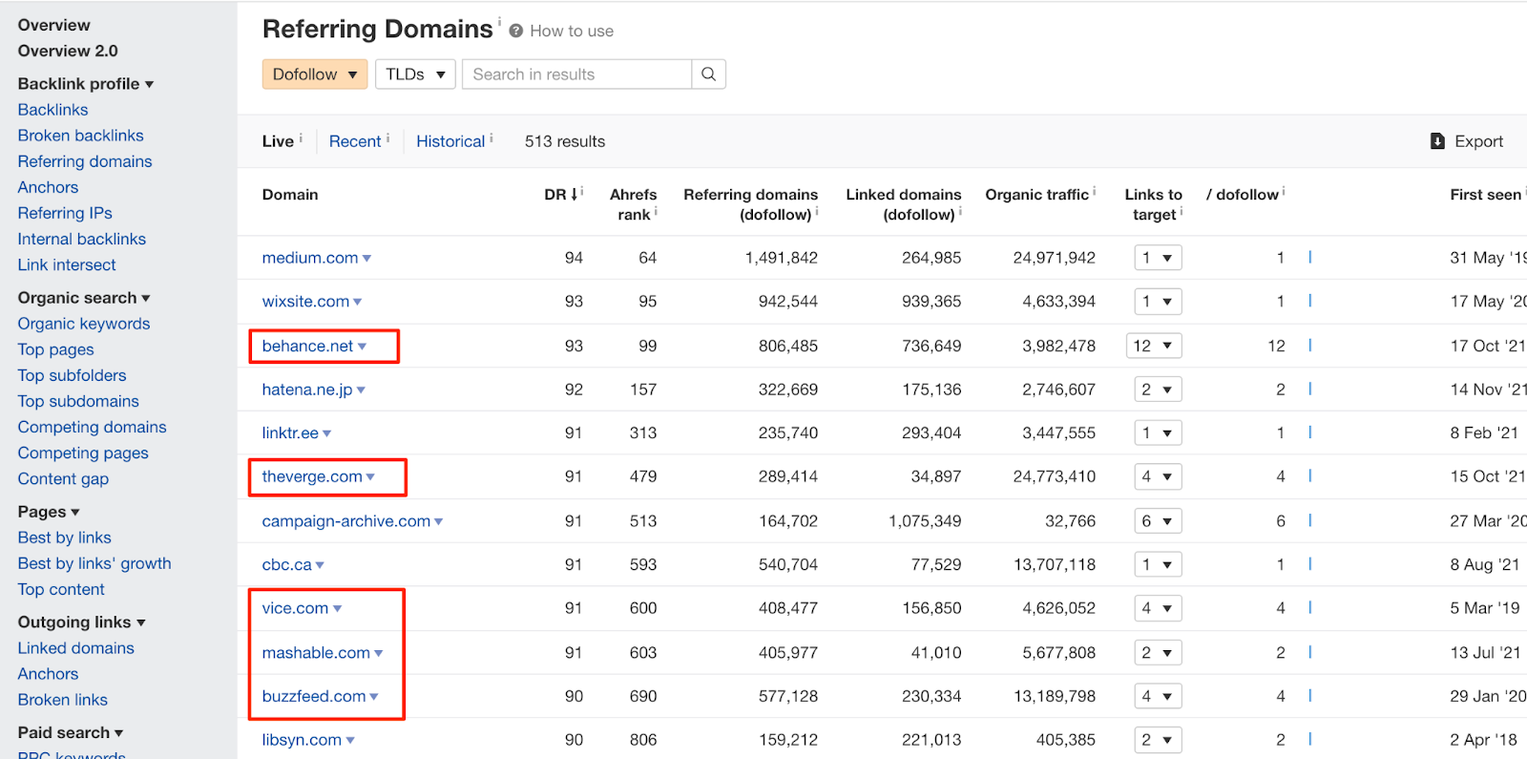This screenshot has width=1527, height=759.
Task: Switch to the Live index tab
Action: [278, 141]
